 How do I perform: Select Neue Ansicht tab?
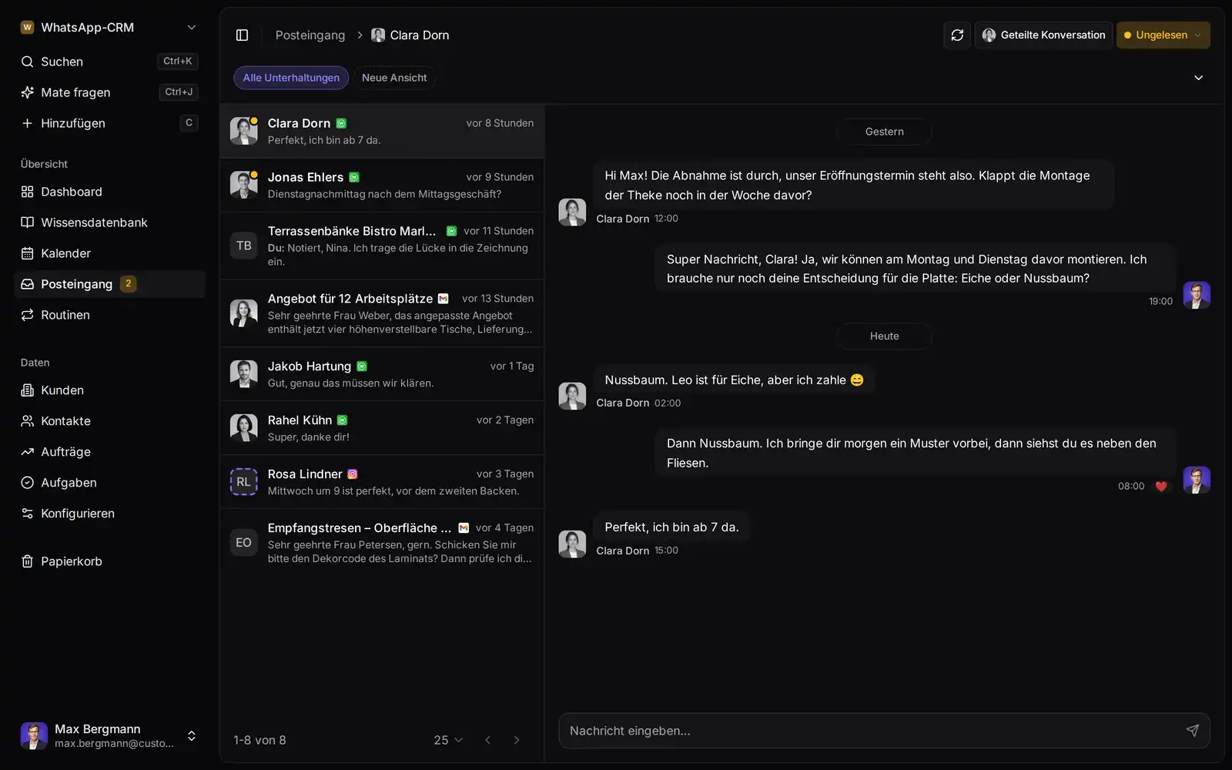coord(394,78)
